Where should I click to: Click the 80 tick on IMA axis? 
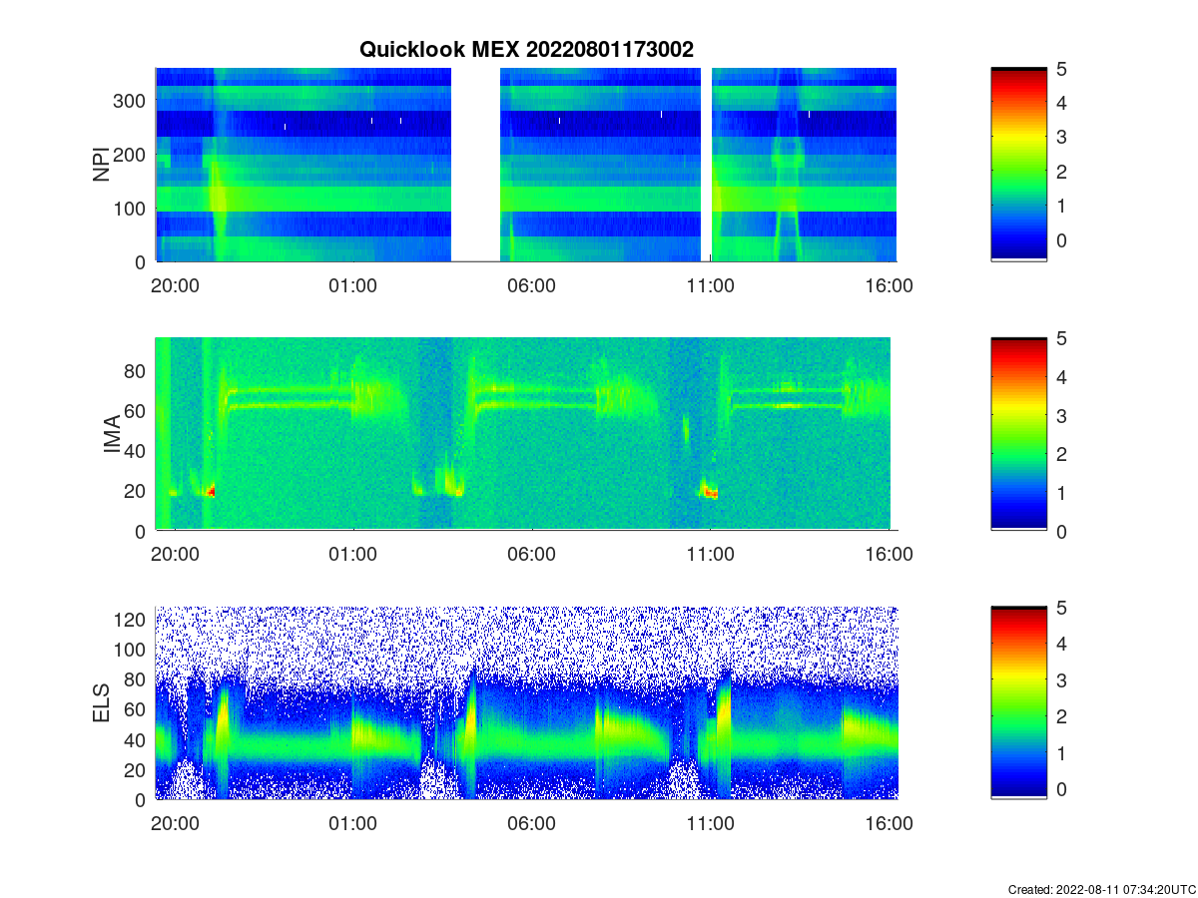[x=137, y=370]
